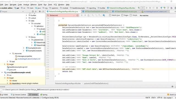Enable the Match Case checkbox
The image size is (176, 99).
pyautogui.click(x=110, y=15)
